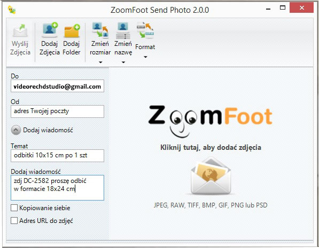The image size is (319, 248).
Task: Click the Dodaj Folder icon
Action: click(72, 31)
